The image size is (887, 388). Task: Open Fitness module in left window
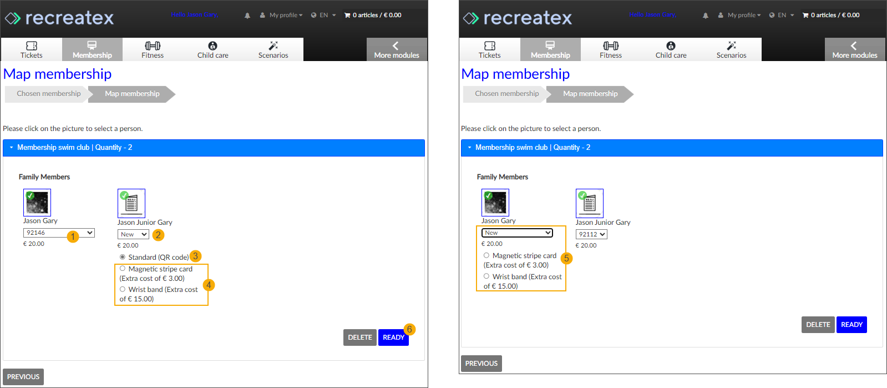tap(153, 49)
